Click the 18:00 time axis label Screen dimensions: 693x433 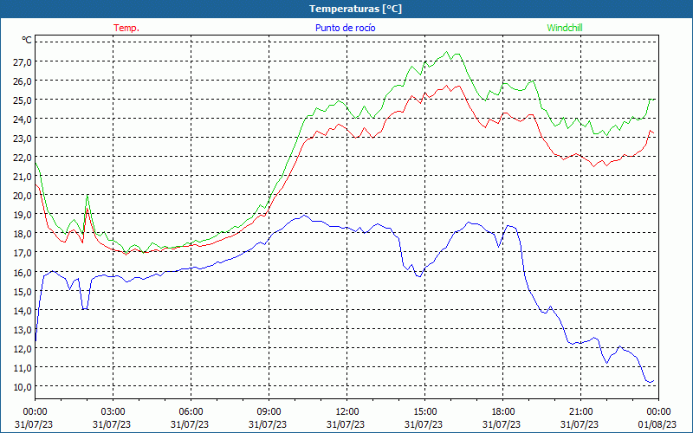pos(502,412)
